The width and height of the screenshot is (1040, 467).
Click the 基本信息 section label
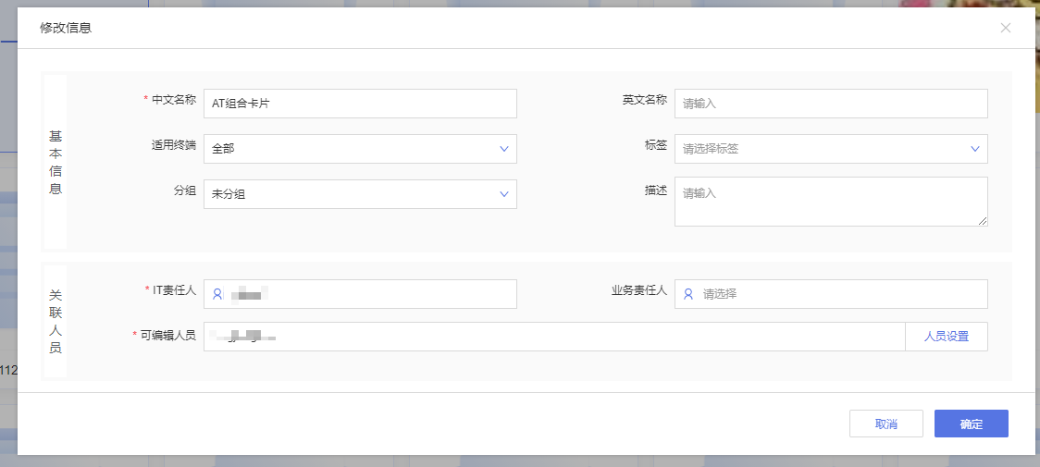click(55, 162)
